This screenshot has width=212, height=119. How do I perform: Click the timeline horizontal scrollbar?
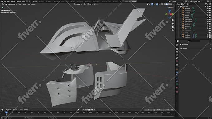click(87, 116)
